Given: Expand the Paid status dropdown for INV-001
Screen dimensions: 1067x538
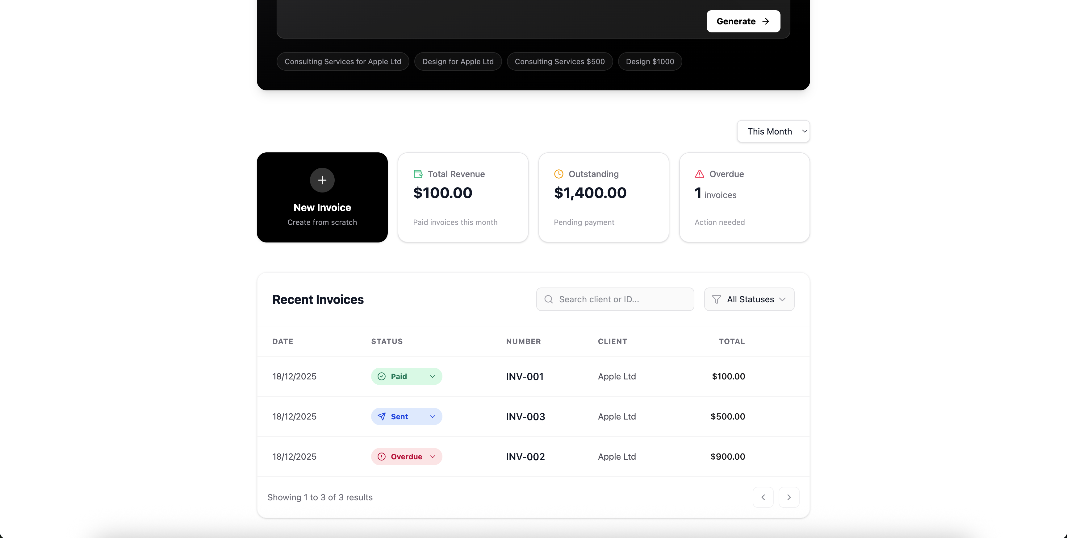Looking at the screenshot, I should (433, 376).
